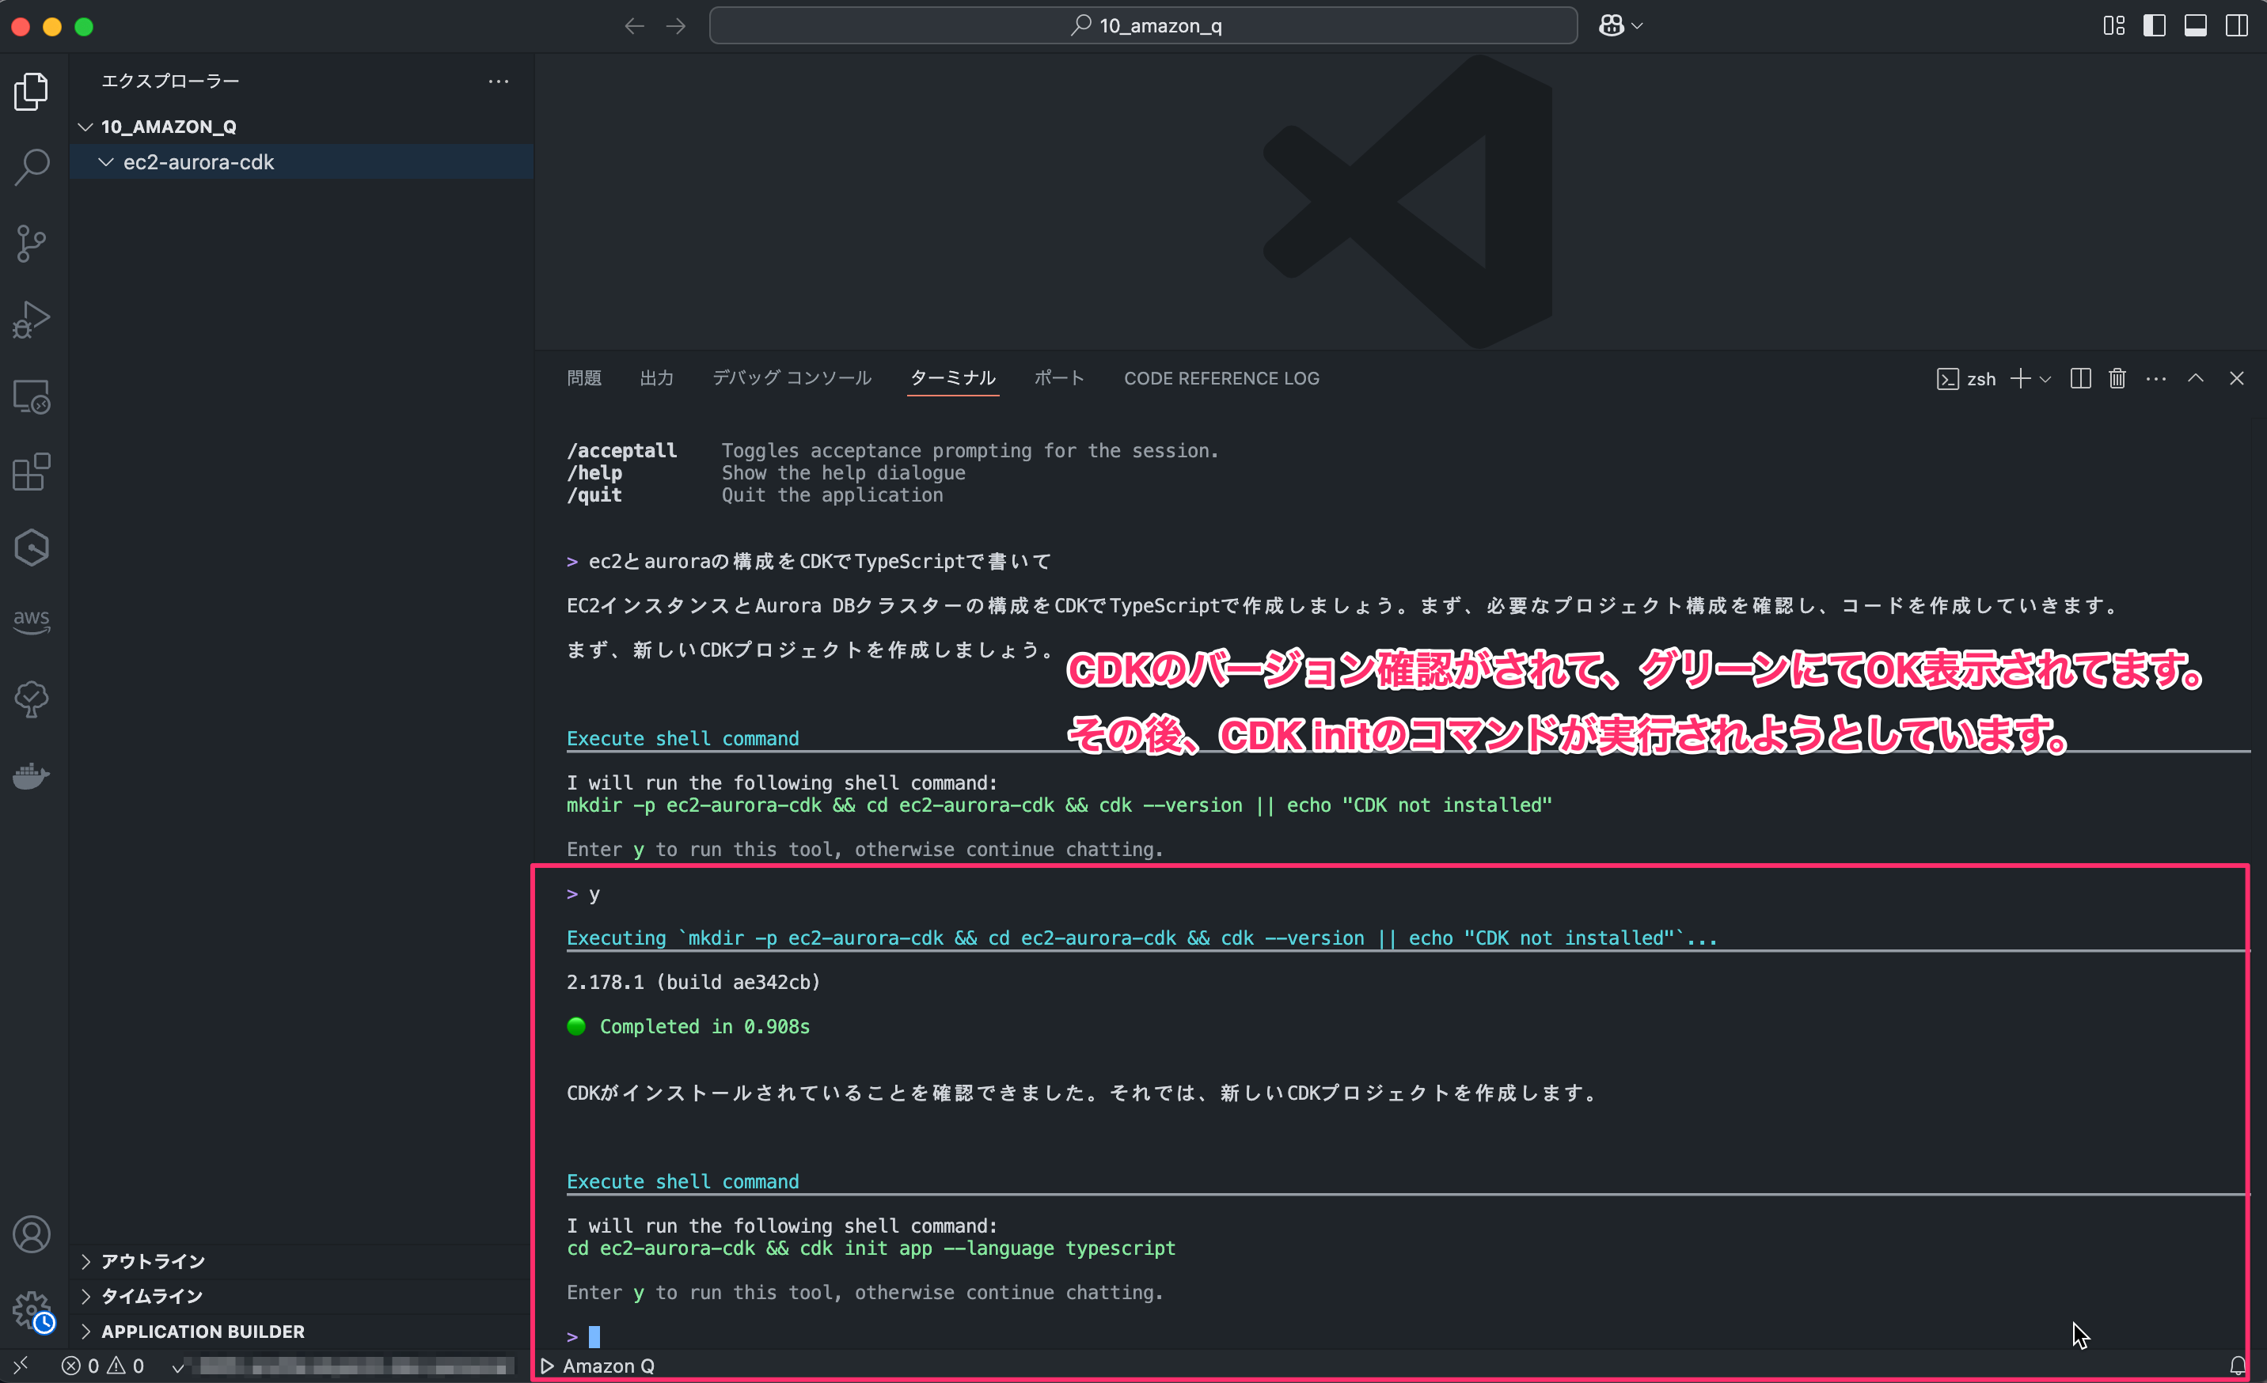Click the エクスプローラー header title

point(170,81)
